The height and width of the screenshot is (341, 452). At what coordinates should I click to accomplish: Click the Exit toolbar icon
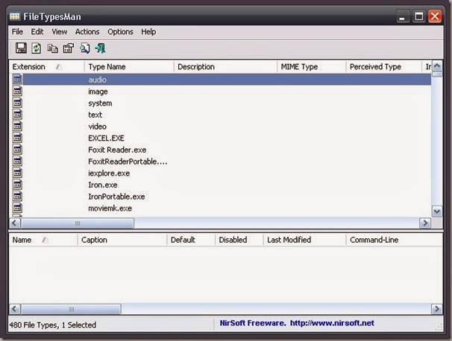point(100,48)
